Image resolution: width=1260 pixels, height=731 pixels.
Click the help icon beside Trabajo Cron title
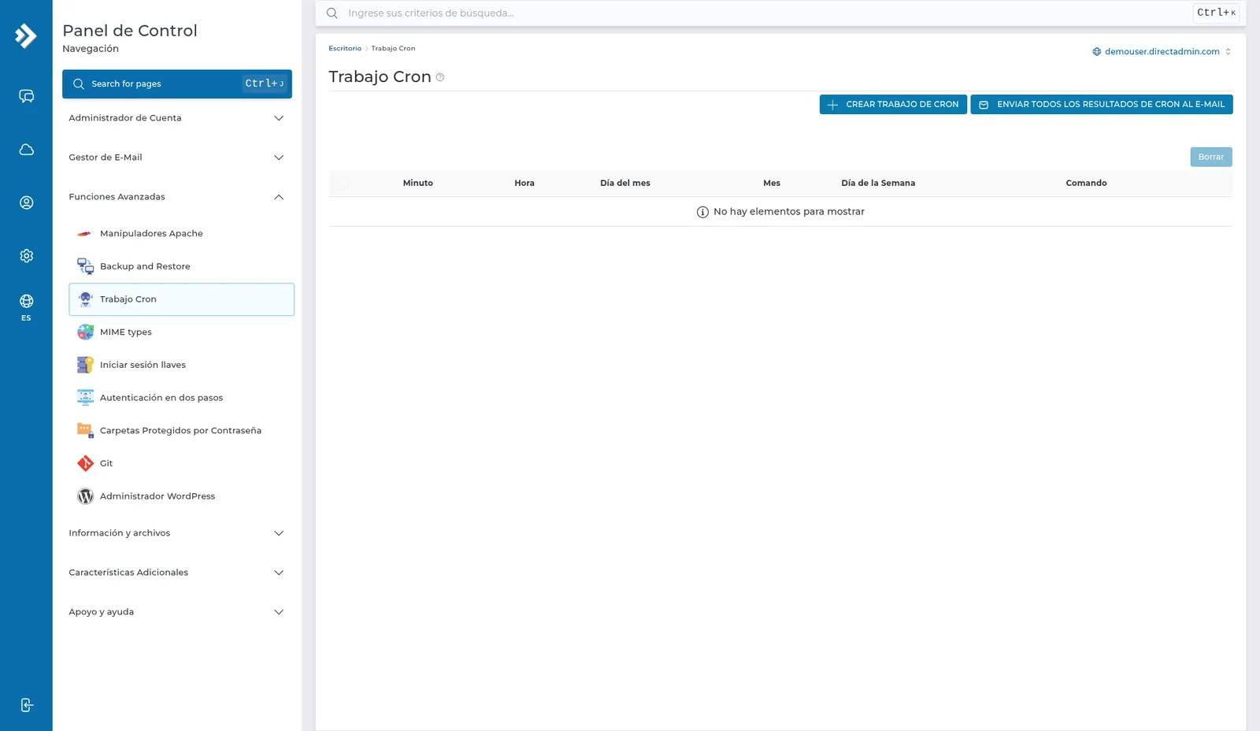[440, 77]
